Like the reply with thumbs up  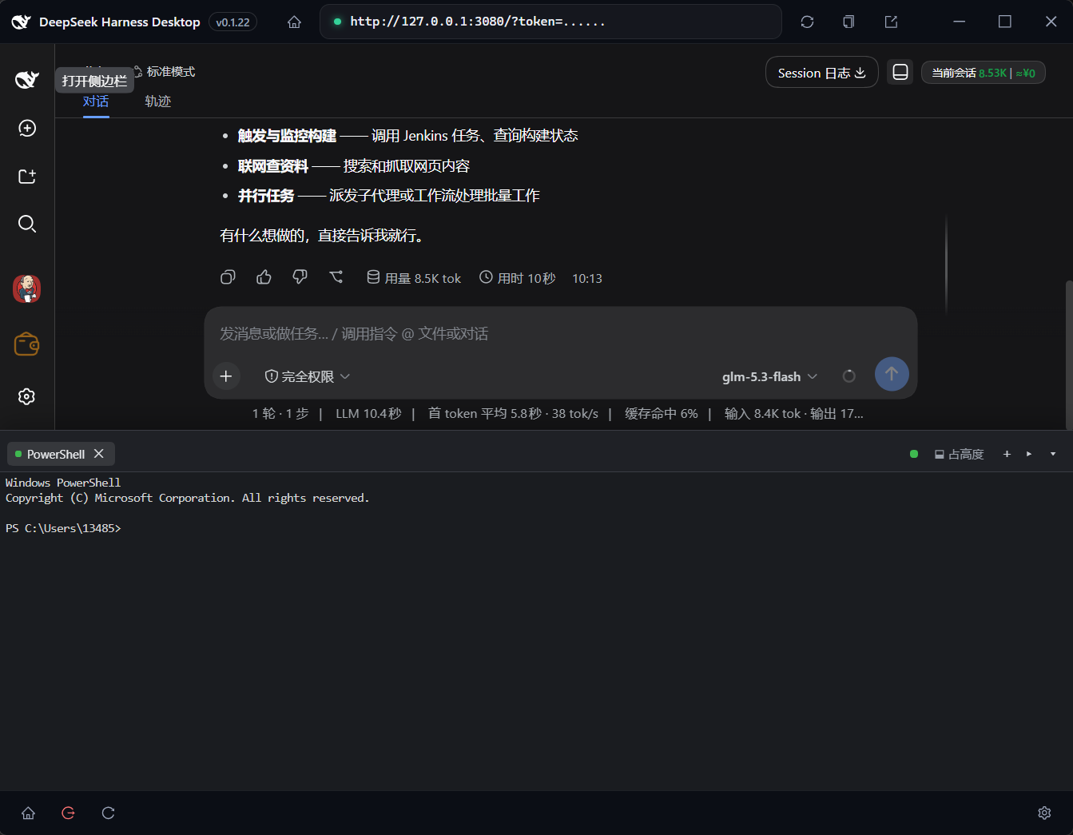(x=264, y=277)
